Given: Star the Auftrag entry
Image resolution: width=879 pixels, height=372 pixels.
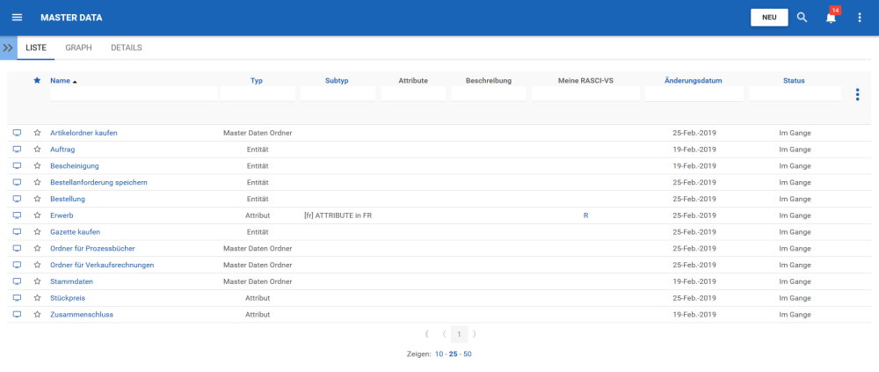Looking at the screenshot, I should click(37, 150).
